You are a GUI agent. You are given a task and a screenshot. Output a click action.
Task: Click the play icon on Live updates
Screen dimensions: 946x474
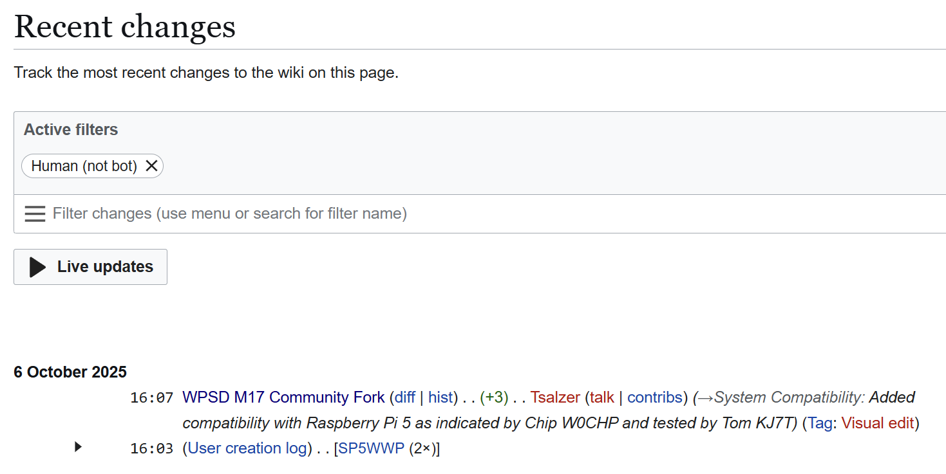pos(37,266)
